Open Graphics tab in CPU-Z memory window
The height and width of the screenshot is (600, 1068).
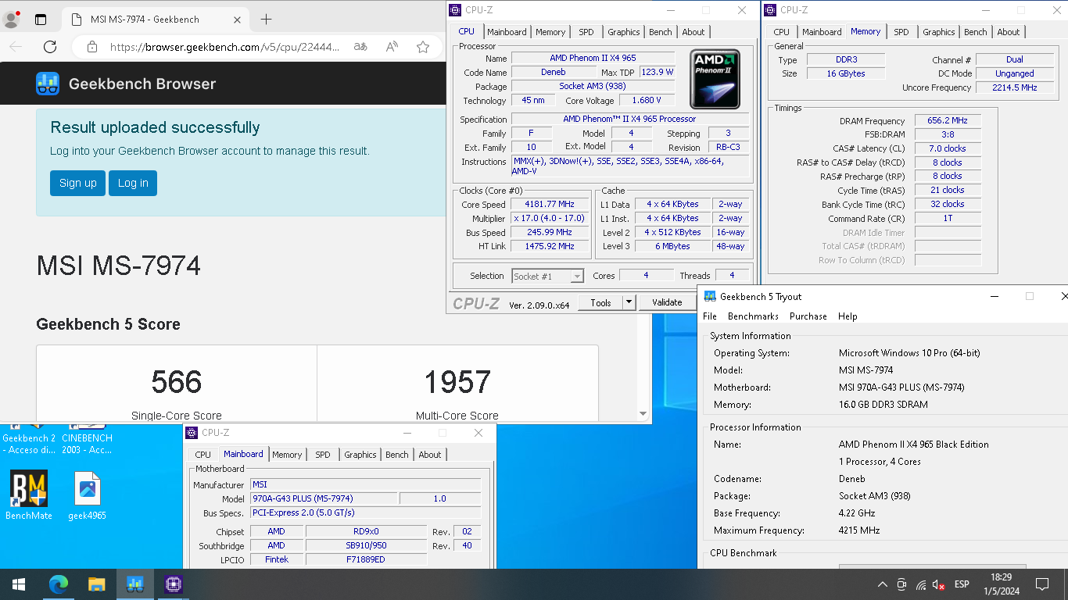(938, 32)
